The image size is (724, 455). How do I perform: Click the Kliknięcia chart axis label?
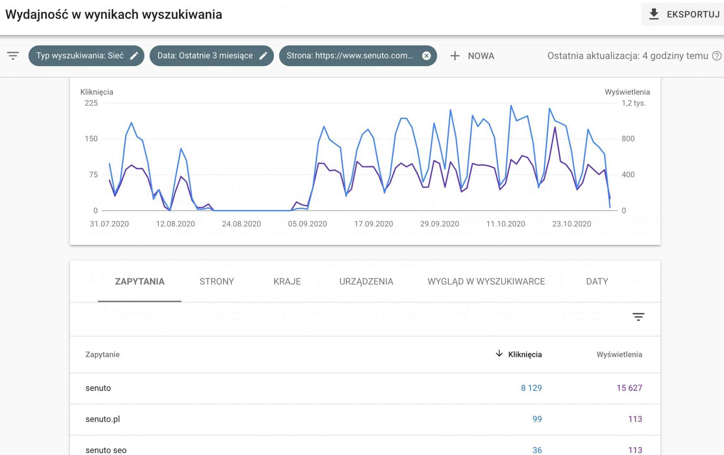coord(97,92)
